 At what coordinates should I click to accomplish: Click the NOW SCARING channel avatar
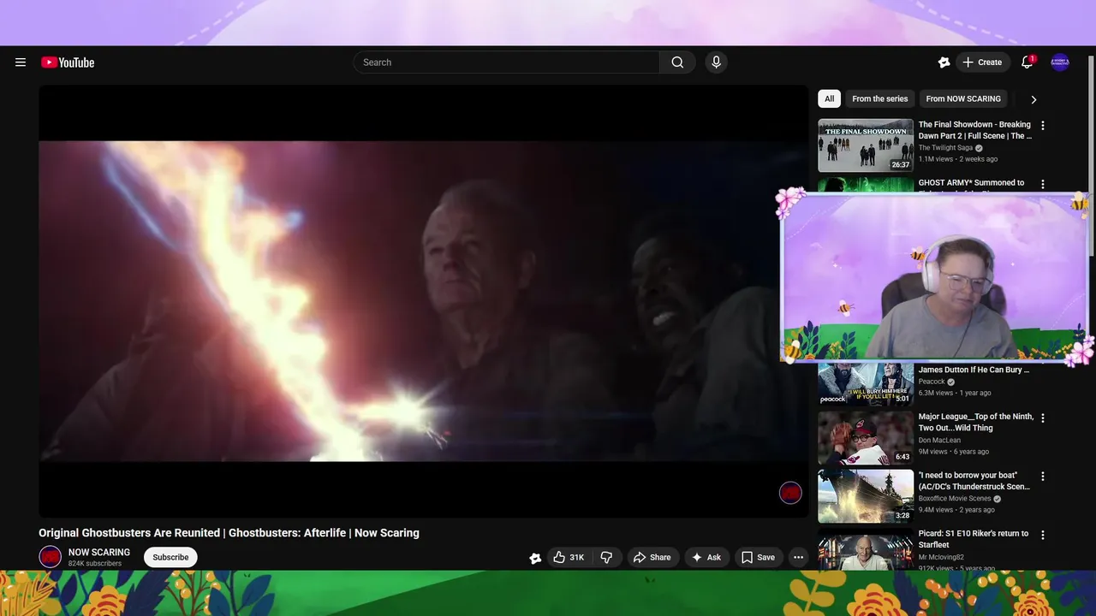click(x=51, y=557)
